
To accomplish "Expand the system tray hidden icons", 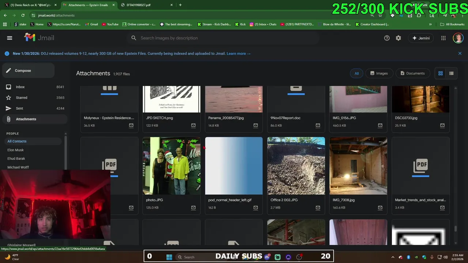I will click(x=393, y=257).
